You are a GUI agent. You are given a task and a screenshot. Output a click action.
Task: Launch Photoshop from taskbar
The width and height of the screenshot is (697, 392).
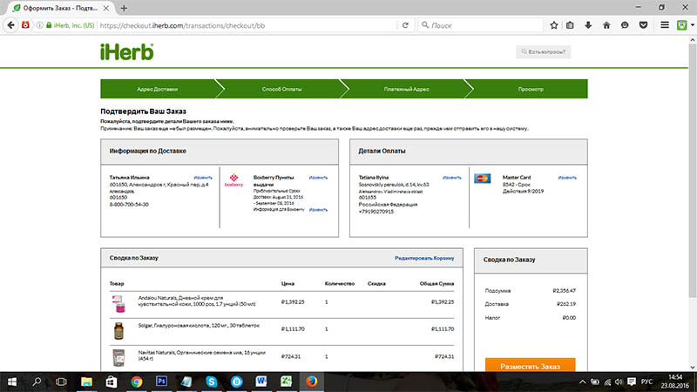[x=161, y=382]
